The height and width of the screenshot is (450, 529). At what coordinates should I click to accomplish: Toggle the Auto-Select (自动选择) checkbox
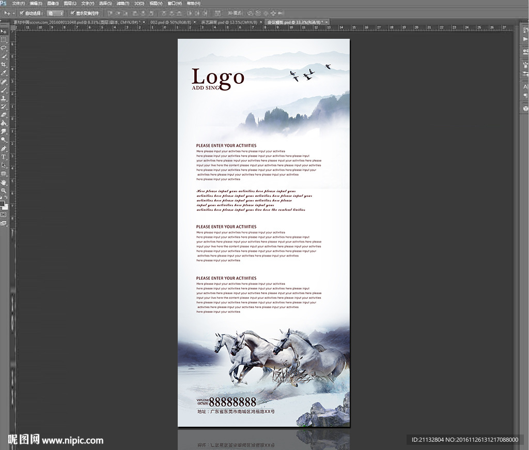[x=21, y=13]
